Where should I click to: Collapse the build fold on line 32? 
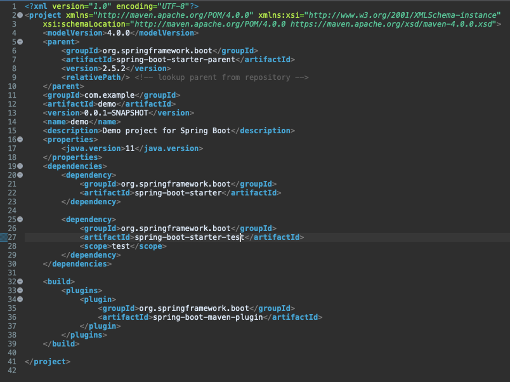(20, 282)
